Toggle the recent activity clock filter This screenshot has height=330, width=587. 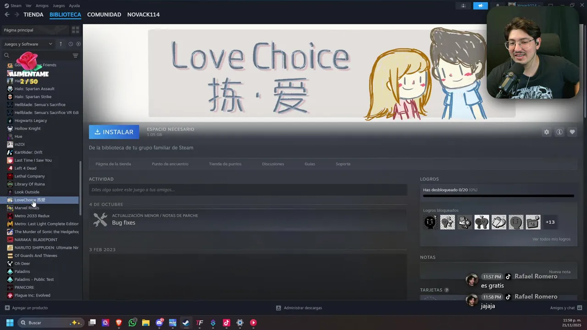click(x=71, y=44)
